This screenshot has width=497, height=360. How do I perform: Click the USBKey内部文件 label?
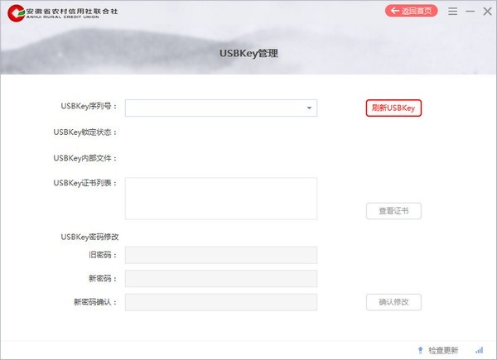click(x=85, y=158)
